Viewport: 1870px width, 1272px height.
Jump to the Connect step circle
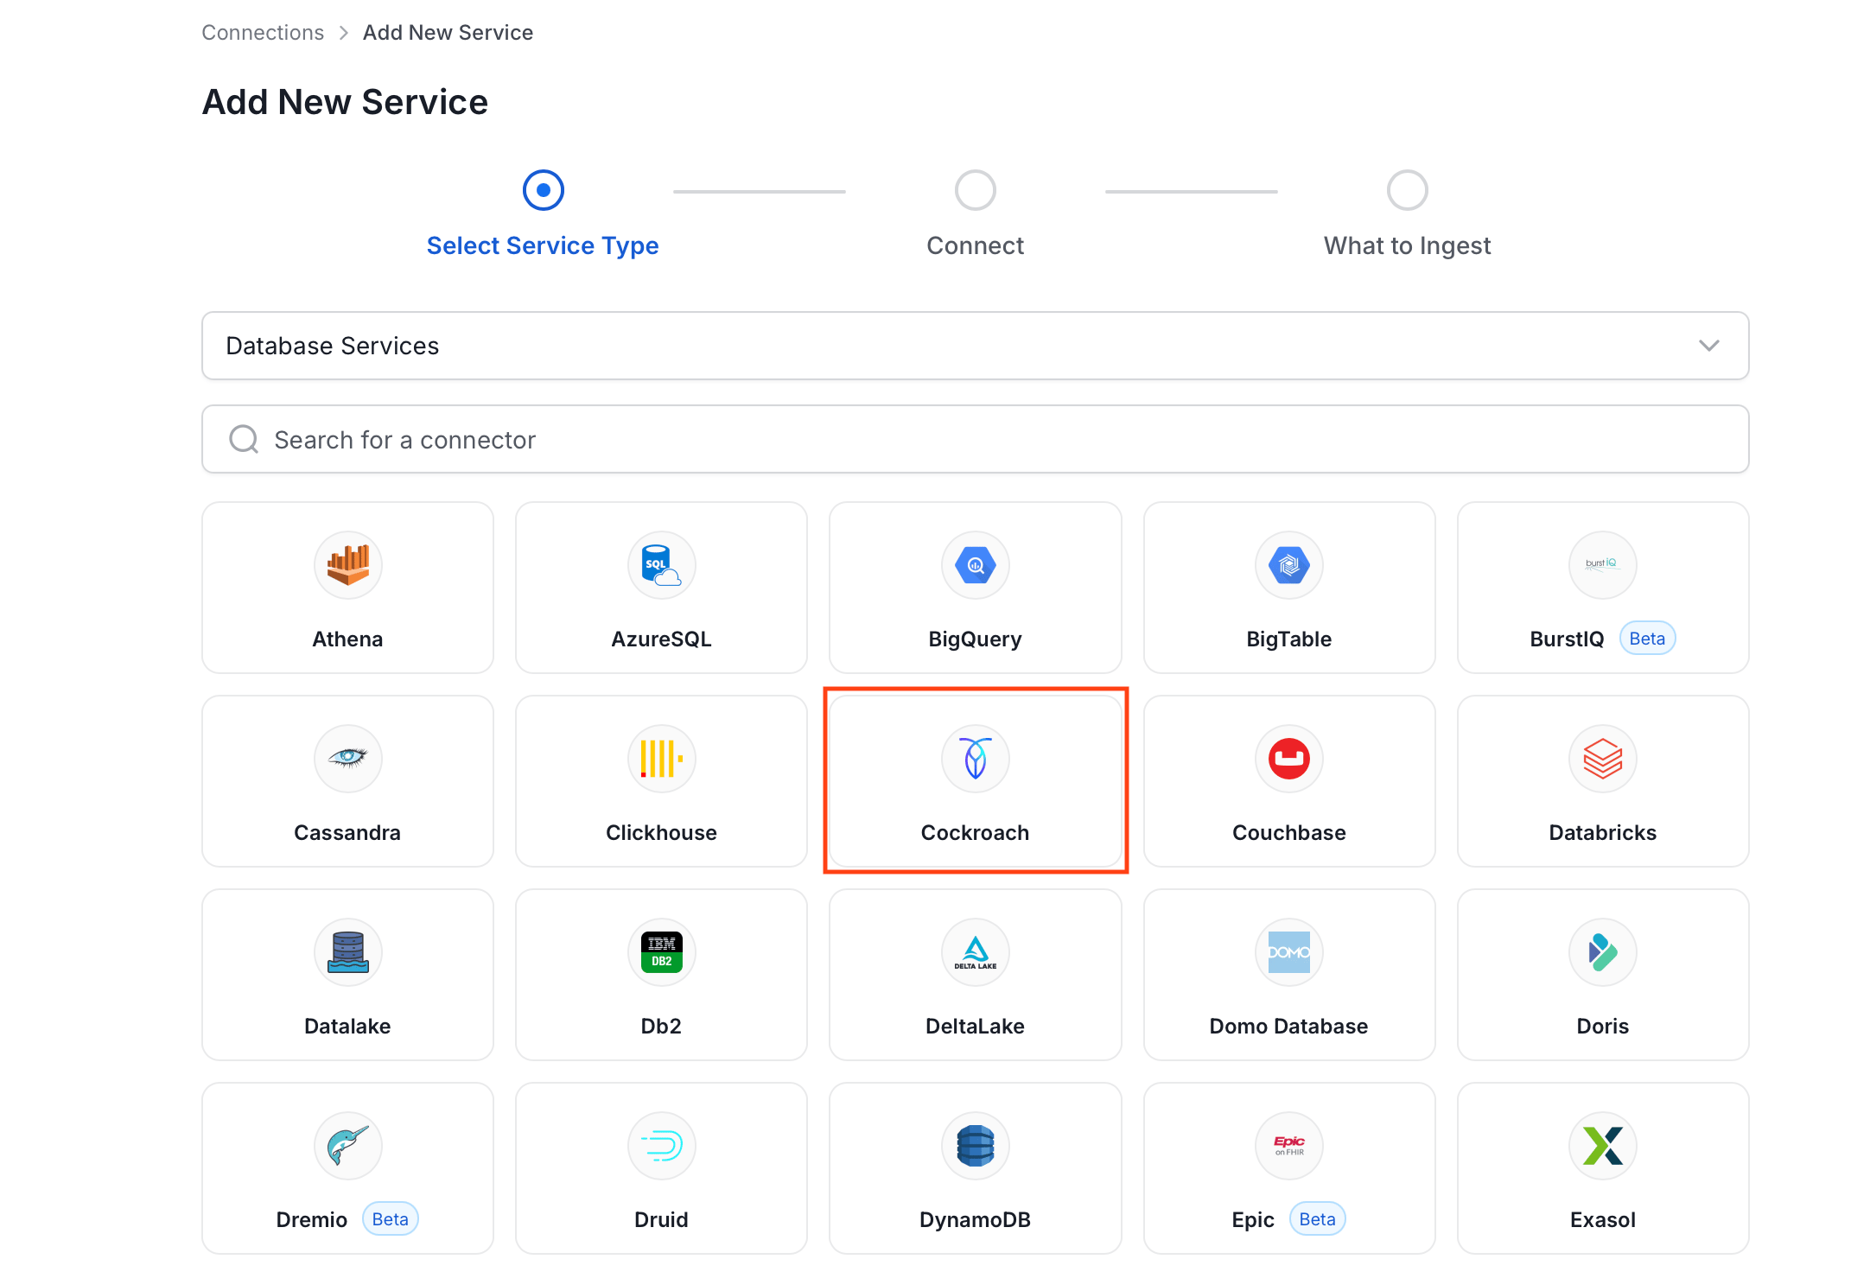coord(975,190)
